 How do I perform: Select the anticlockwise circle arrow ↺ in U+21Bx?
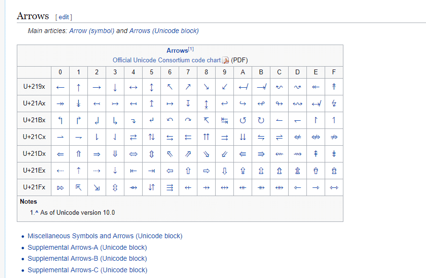click(243, 120)
